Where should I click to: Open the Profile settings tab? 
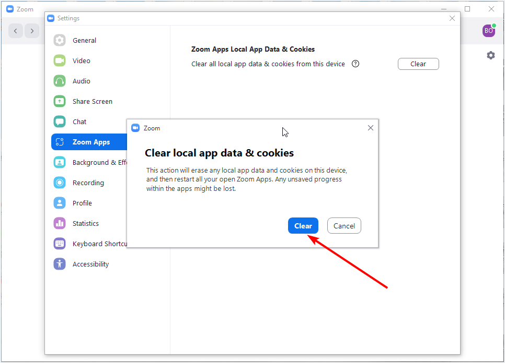[82, 203]
